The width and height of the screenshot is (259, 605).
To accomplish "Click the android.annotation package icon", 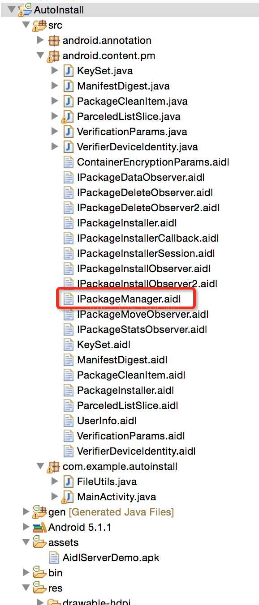I will pos(54,40).
